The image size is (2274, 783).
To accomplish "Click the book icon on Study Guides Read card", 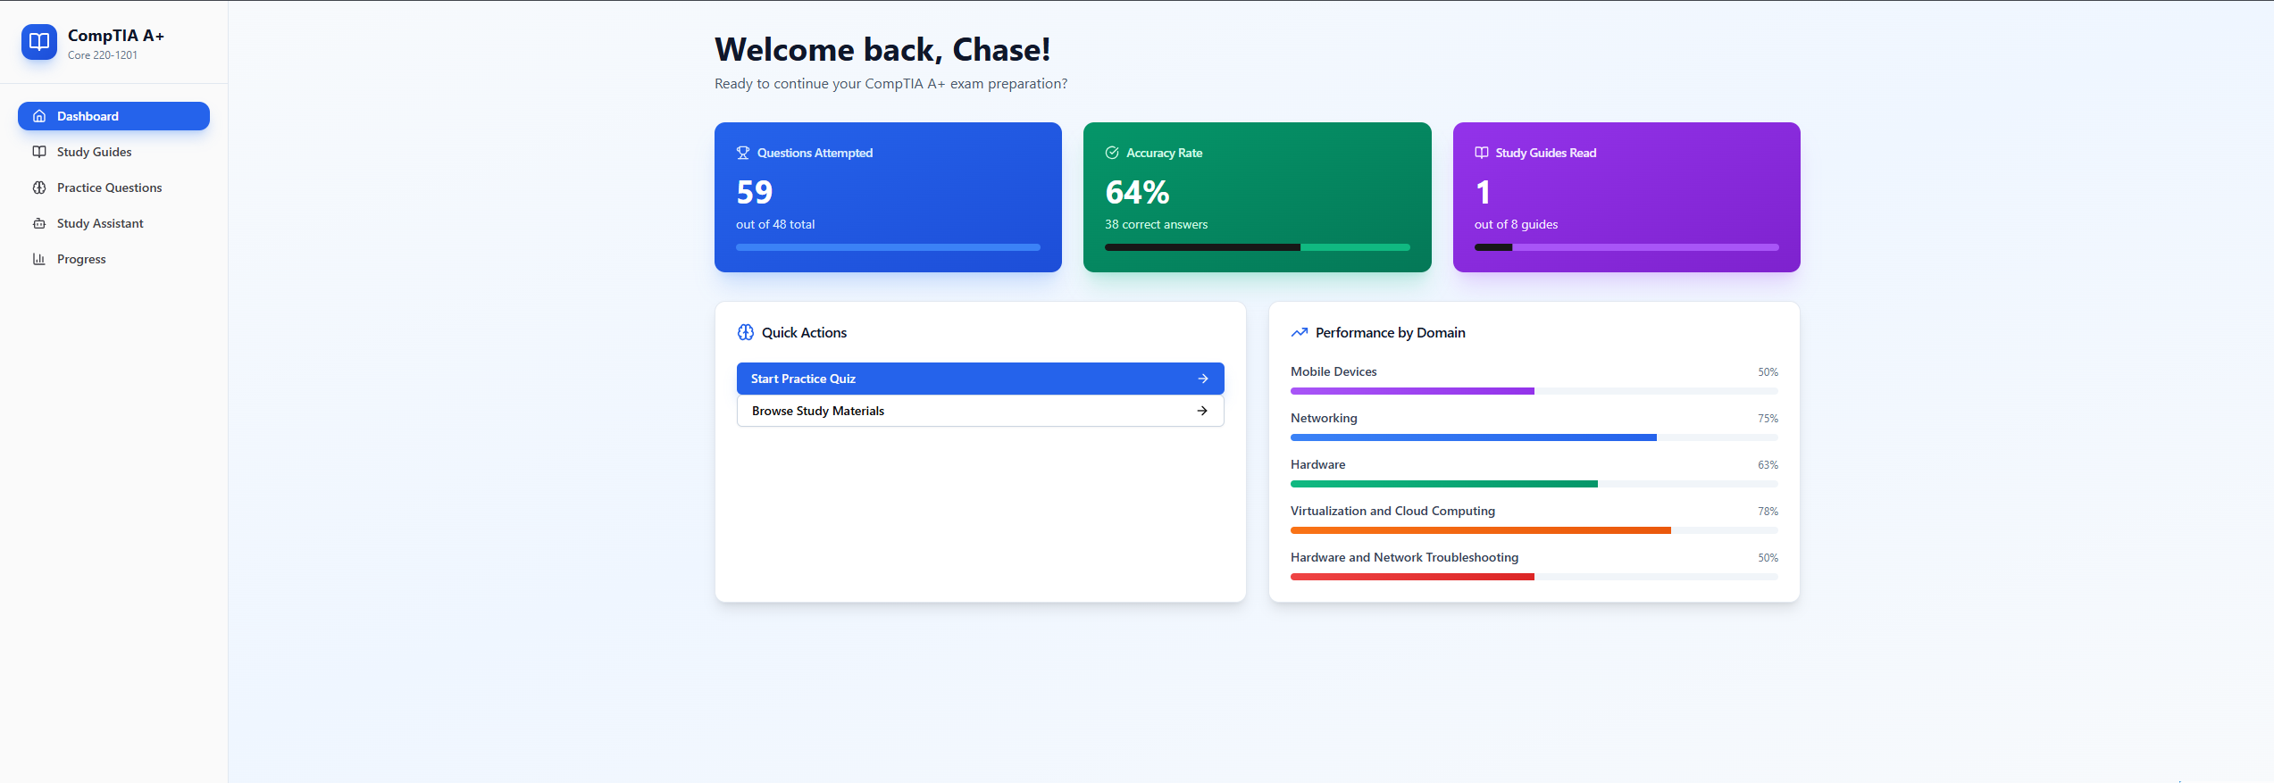I will [1482, 153].
